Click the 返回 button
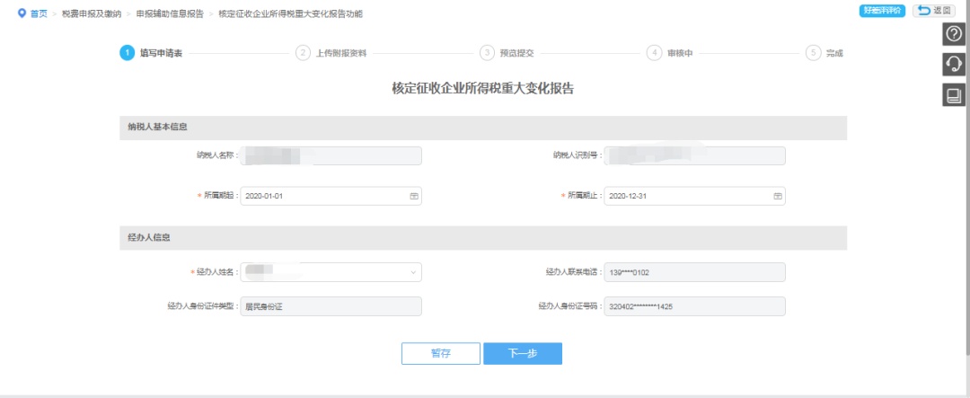The height and width of the screenshot is (398, 970). [x=932, y=11]
